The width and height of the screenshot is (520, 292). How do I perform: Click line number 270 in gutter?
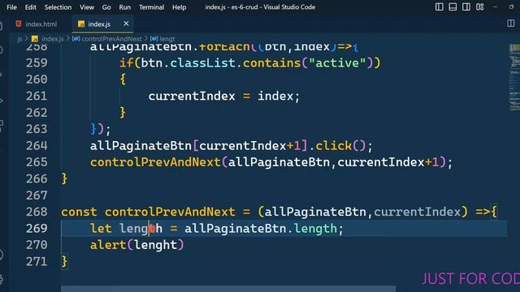pyautogui.click(x=37, y=245)
